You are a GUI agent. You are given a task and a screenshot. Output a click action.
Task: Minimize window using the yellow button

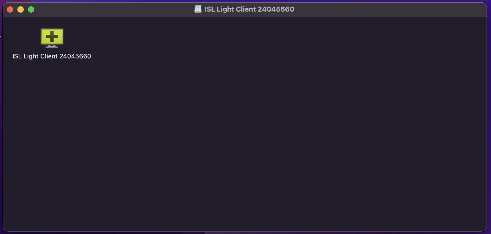point(21,9)
